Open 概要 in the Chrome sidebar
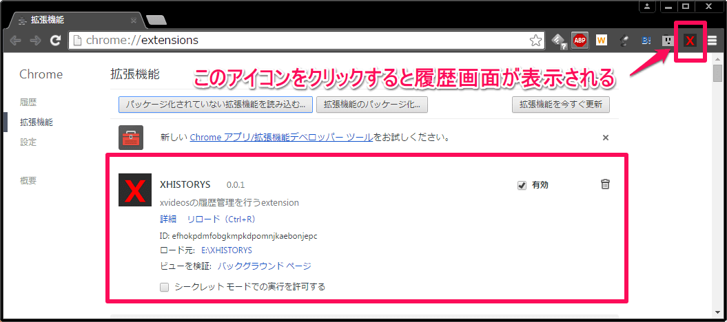Image resolution: width=727 pixels, height=322 pixels. [28, 181]
